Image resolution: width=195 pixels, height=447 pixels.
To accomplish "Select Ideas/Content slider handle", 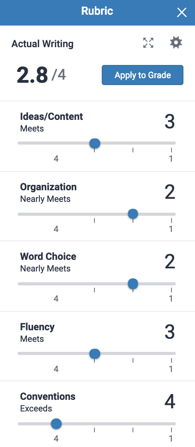I will [x=95, y=143].
